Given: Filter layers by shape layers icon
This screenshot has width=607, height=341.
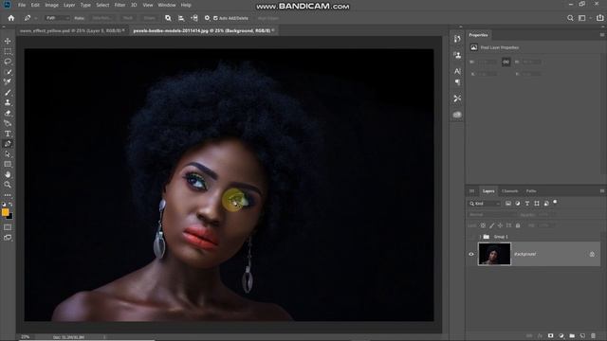Looking at the screenshot, I should (537, 204).
